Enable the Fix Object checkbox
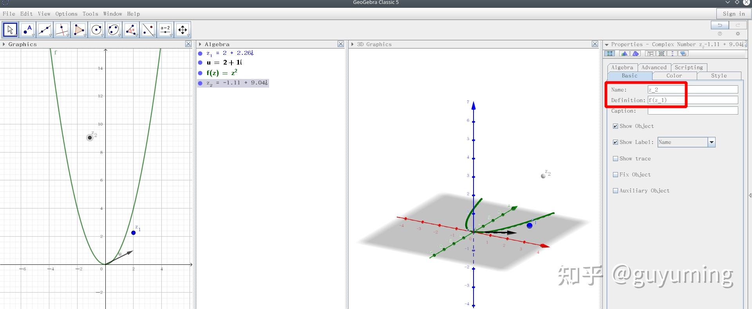This screenshot has height=309, width=752. [x=615, y=175]
